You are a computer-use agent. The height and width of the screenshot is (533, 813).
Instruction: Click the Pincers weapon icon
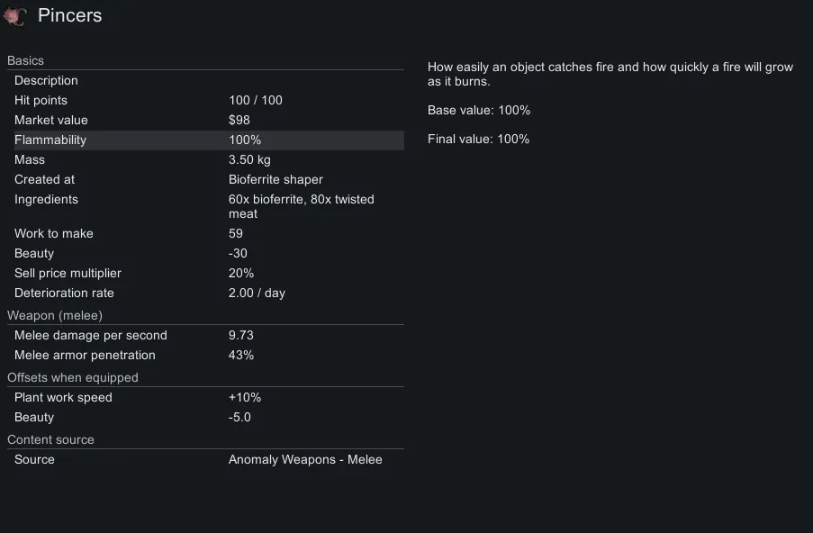point(15,16)
